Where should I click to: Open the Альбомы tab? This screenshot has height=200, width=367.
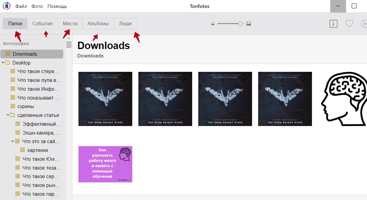tap(98, 24)
